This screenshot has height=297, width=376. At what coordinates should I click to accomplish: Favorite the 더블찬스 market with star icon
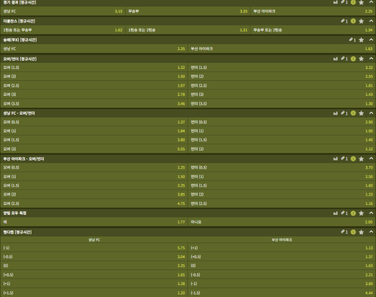(x=361, y=21)
